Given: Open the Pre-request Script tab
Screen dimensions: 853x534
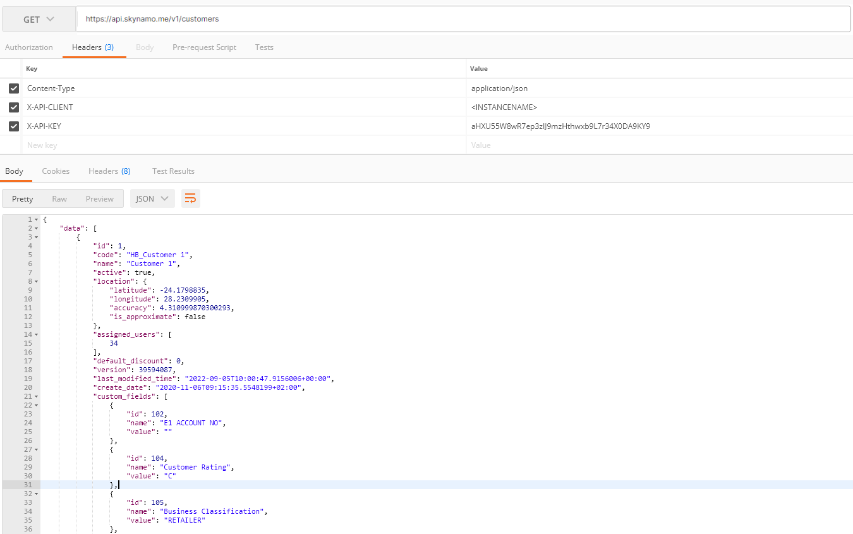Looking at the screenshot, I should (x=204, y=47).
